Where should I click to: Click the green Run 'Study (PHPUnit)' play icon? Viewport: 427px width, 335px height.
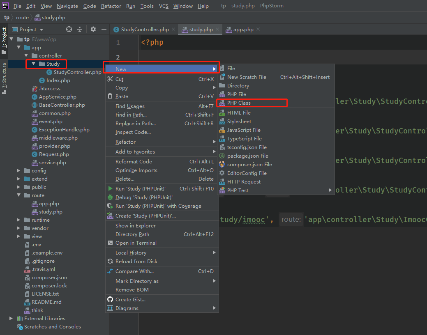(110, 188)
